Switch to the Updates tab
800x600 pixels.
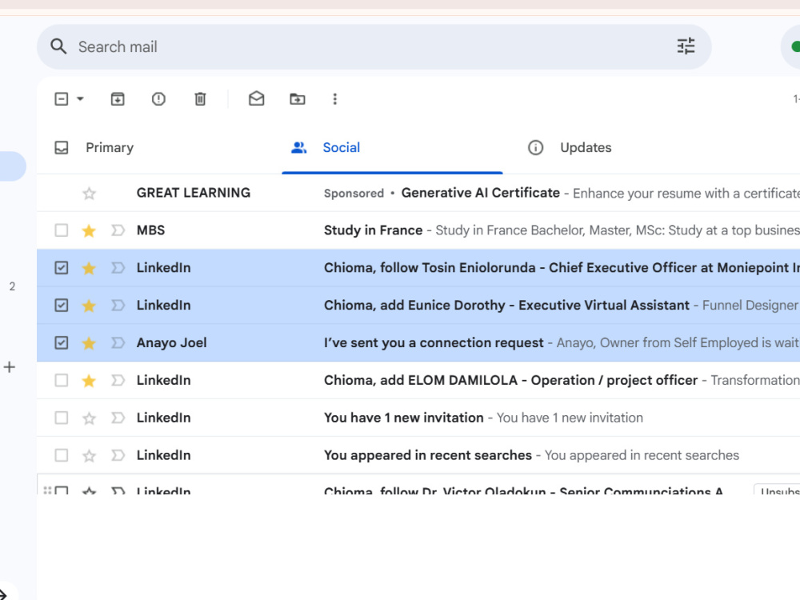[586, 147]
